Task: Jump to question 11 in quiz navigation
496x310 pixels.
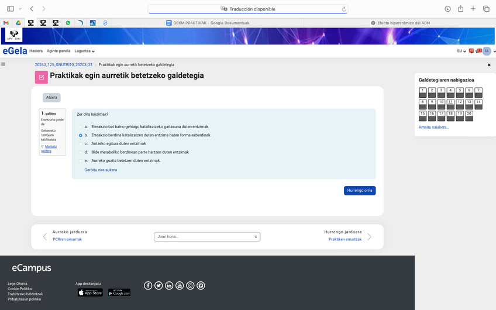Action: point(450,104)
